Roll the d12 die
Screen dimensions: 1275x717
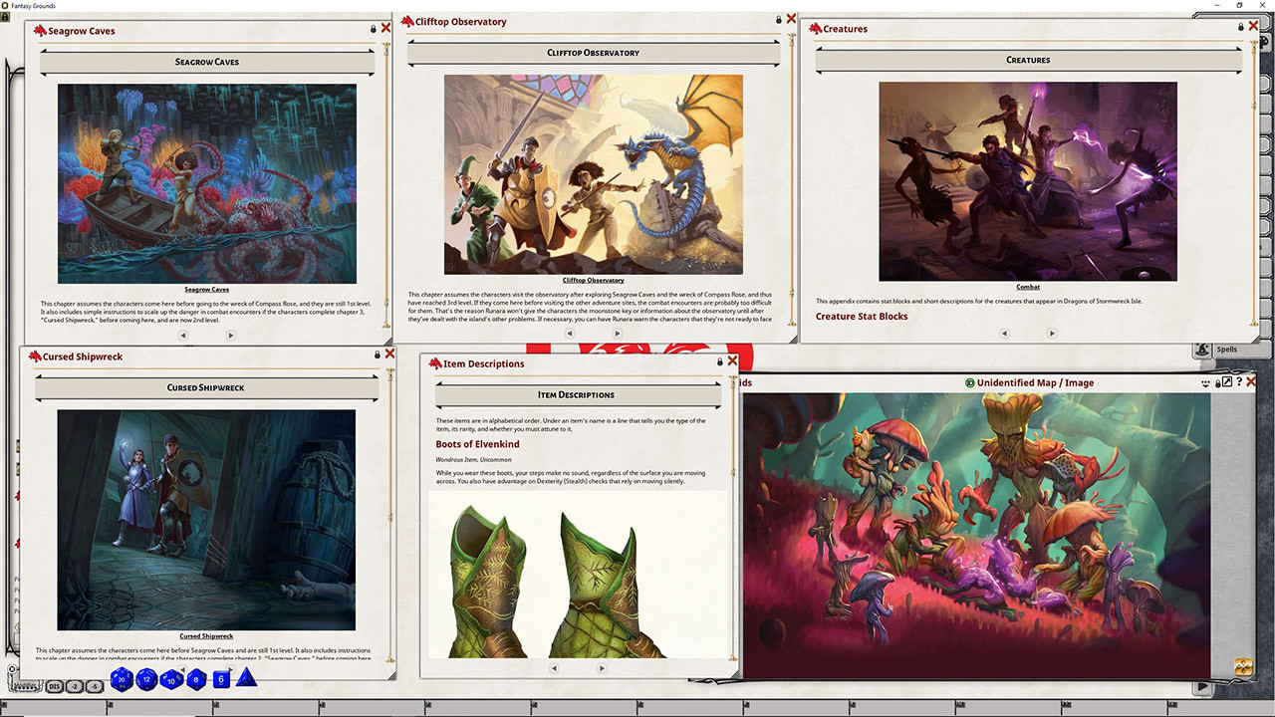pyautogui.click(x=146, y=679)
